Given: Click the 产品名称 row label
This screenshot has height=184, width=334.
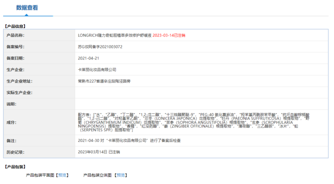Looking at the screenshot, I should 15,35.
